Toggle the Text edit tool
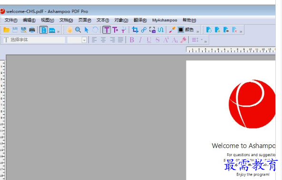 pos(107,30)
